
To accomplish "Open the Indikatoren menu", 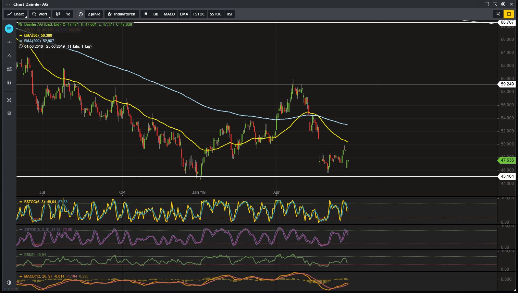I will click(x=122, y=14).
